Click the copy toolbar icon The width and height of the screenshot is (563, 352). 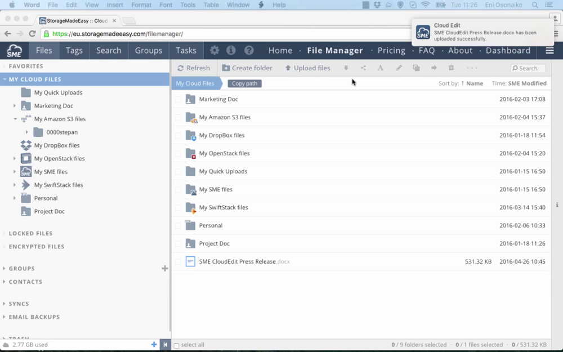(x=416, y=68)
